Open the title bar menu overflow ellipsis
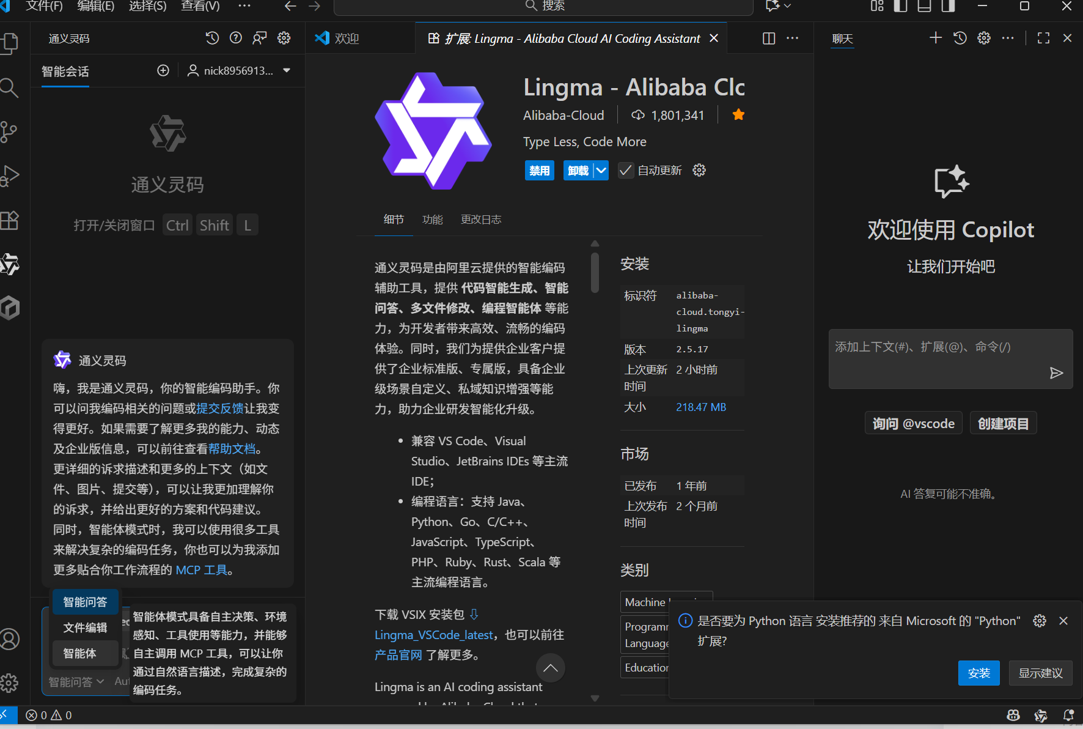 point(244,6)
